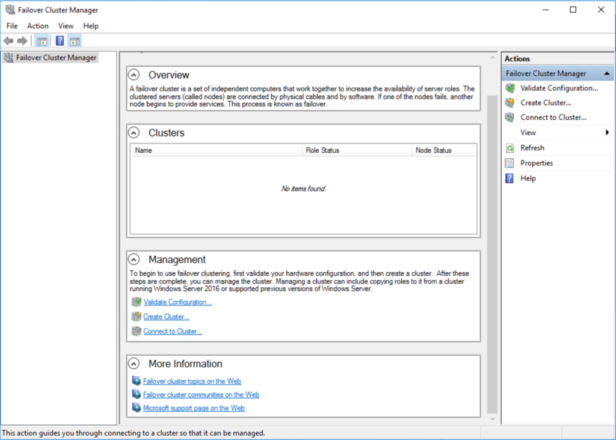Open Failover cluster topics on the Web

pyautogui.click(x=192, y=380)
